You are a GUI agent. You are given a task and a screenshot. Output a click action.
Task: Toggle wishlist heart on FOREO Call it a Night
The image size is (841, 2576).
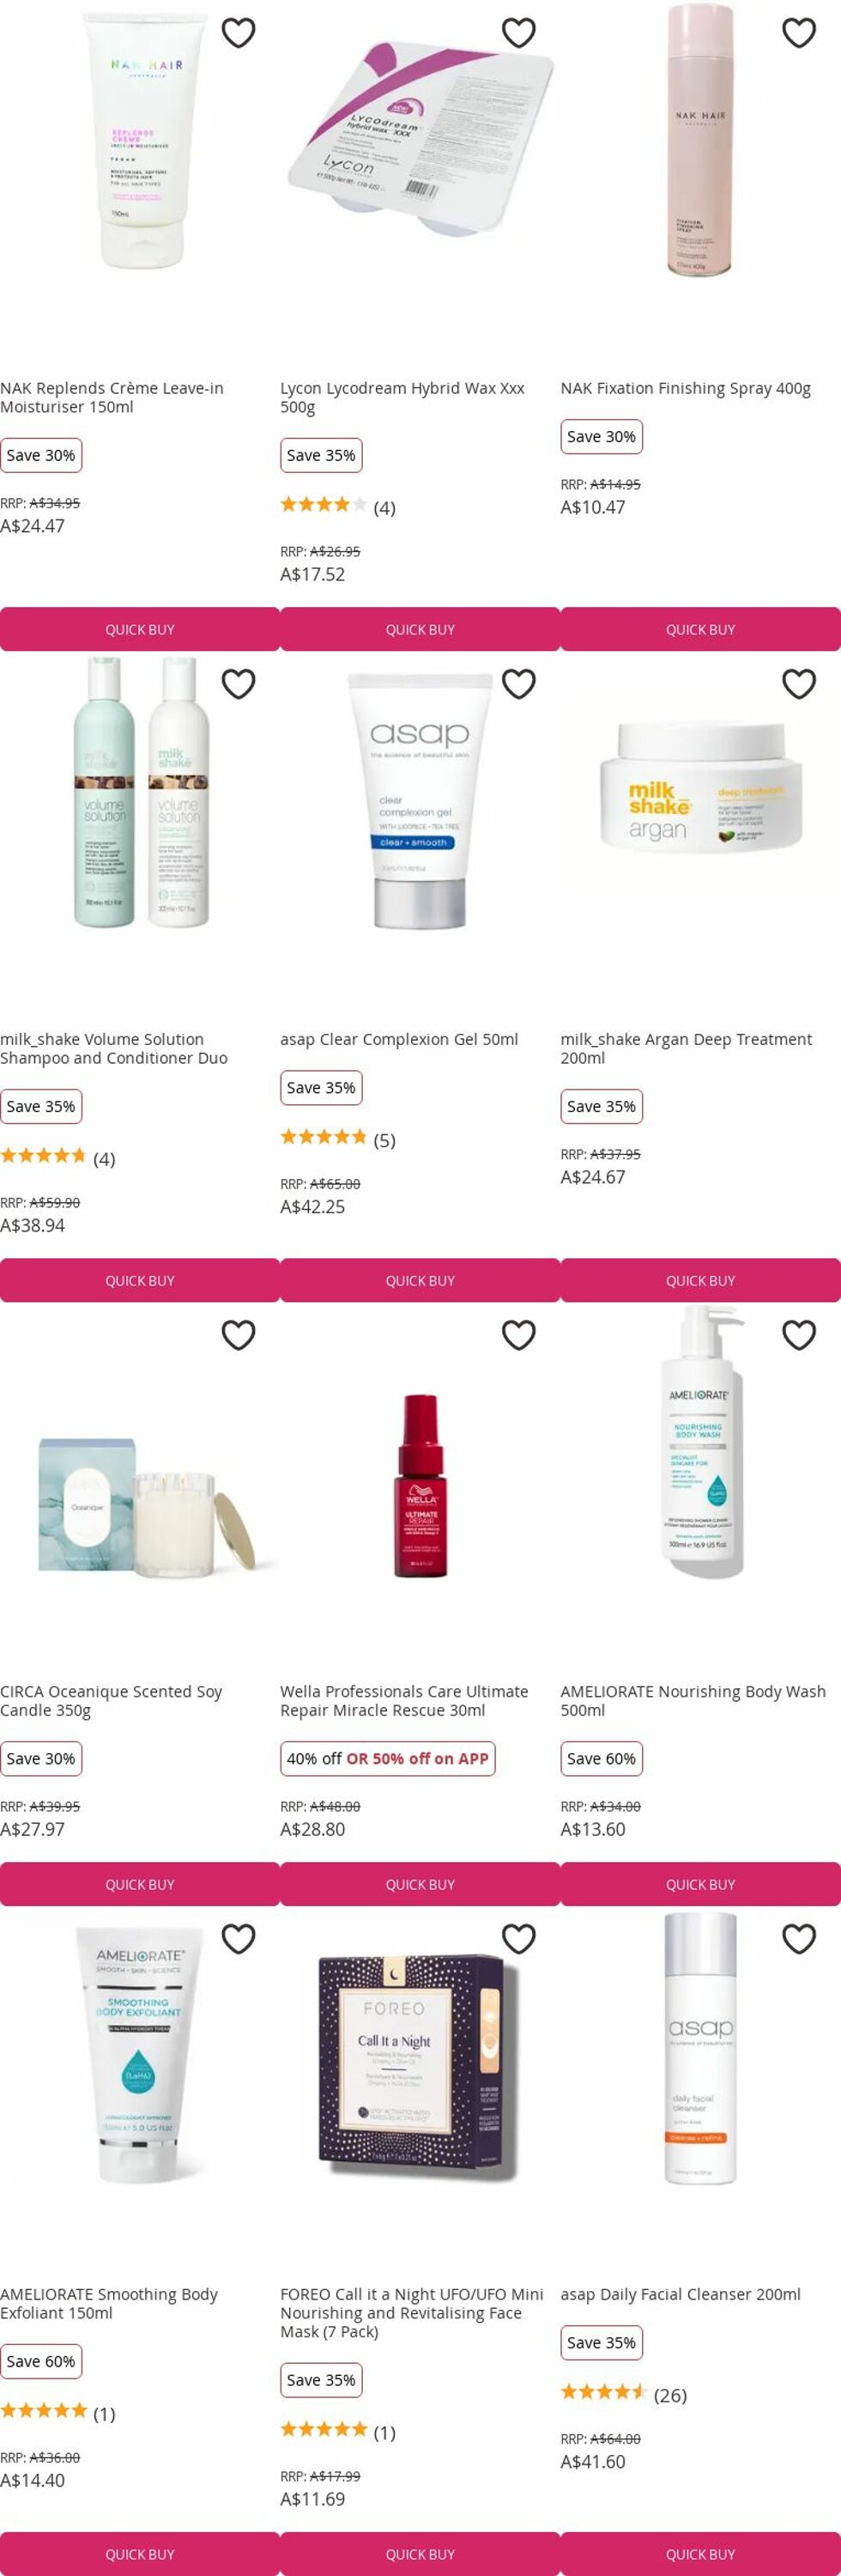(518, 1939)
